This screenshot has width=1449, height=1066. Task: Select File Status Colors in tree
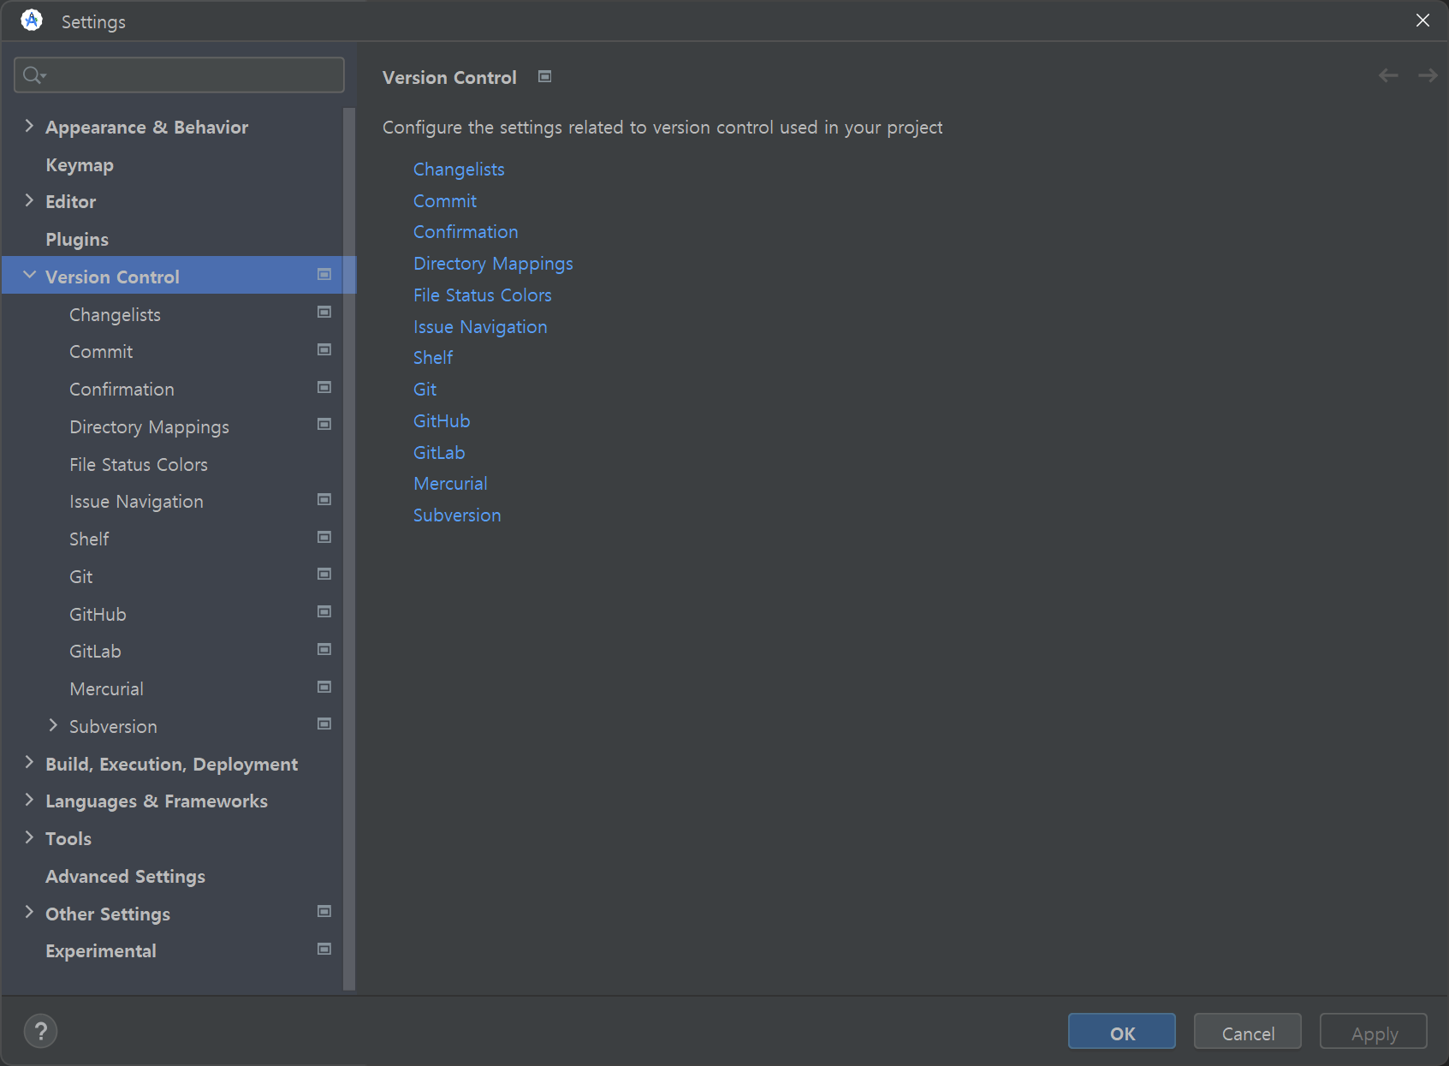(139, 464)
